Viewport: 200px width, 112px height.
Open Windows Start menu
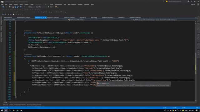pyautogui.click(x=2, y=110)
